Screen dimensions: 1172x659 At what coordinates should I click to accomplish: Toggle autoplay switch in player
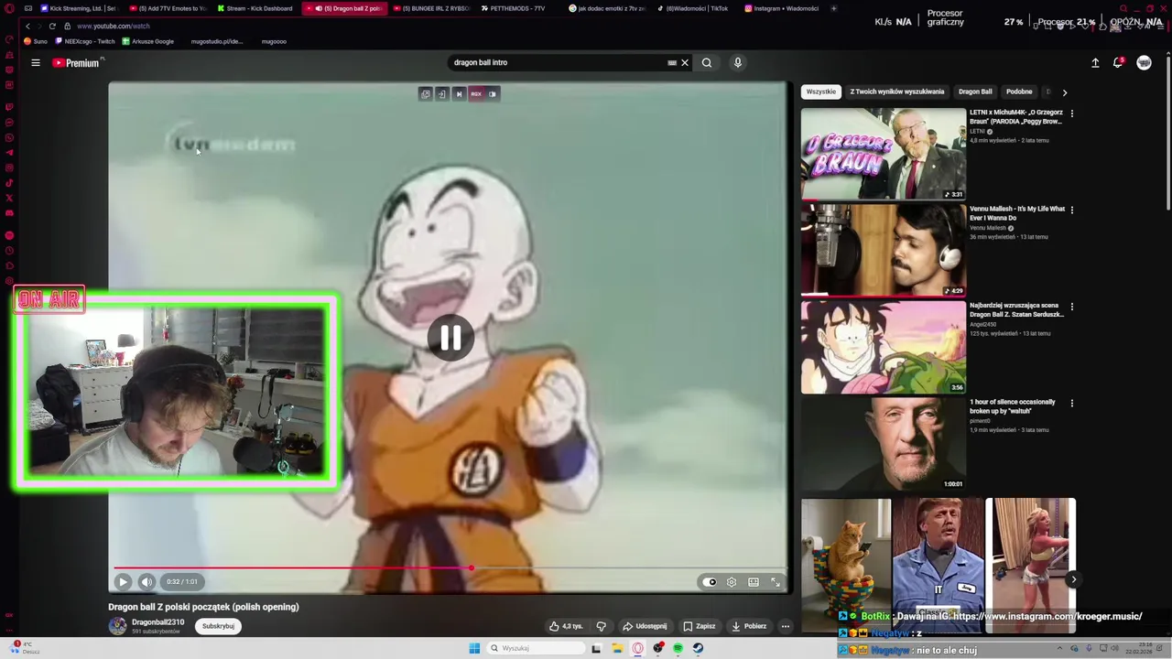pos(710,582)
